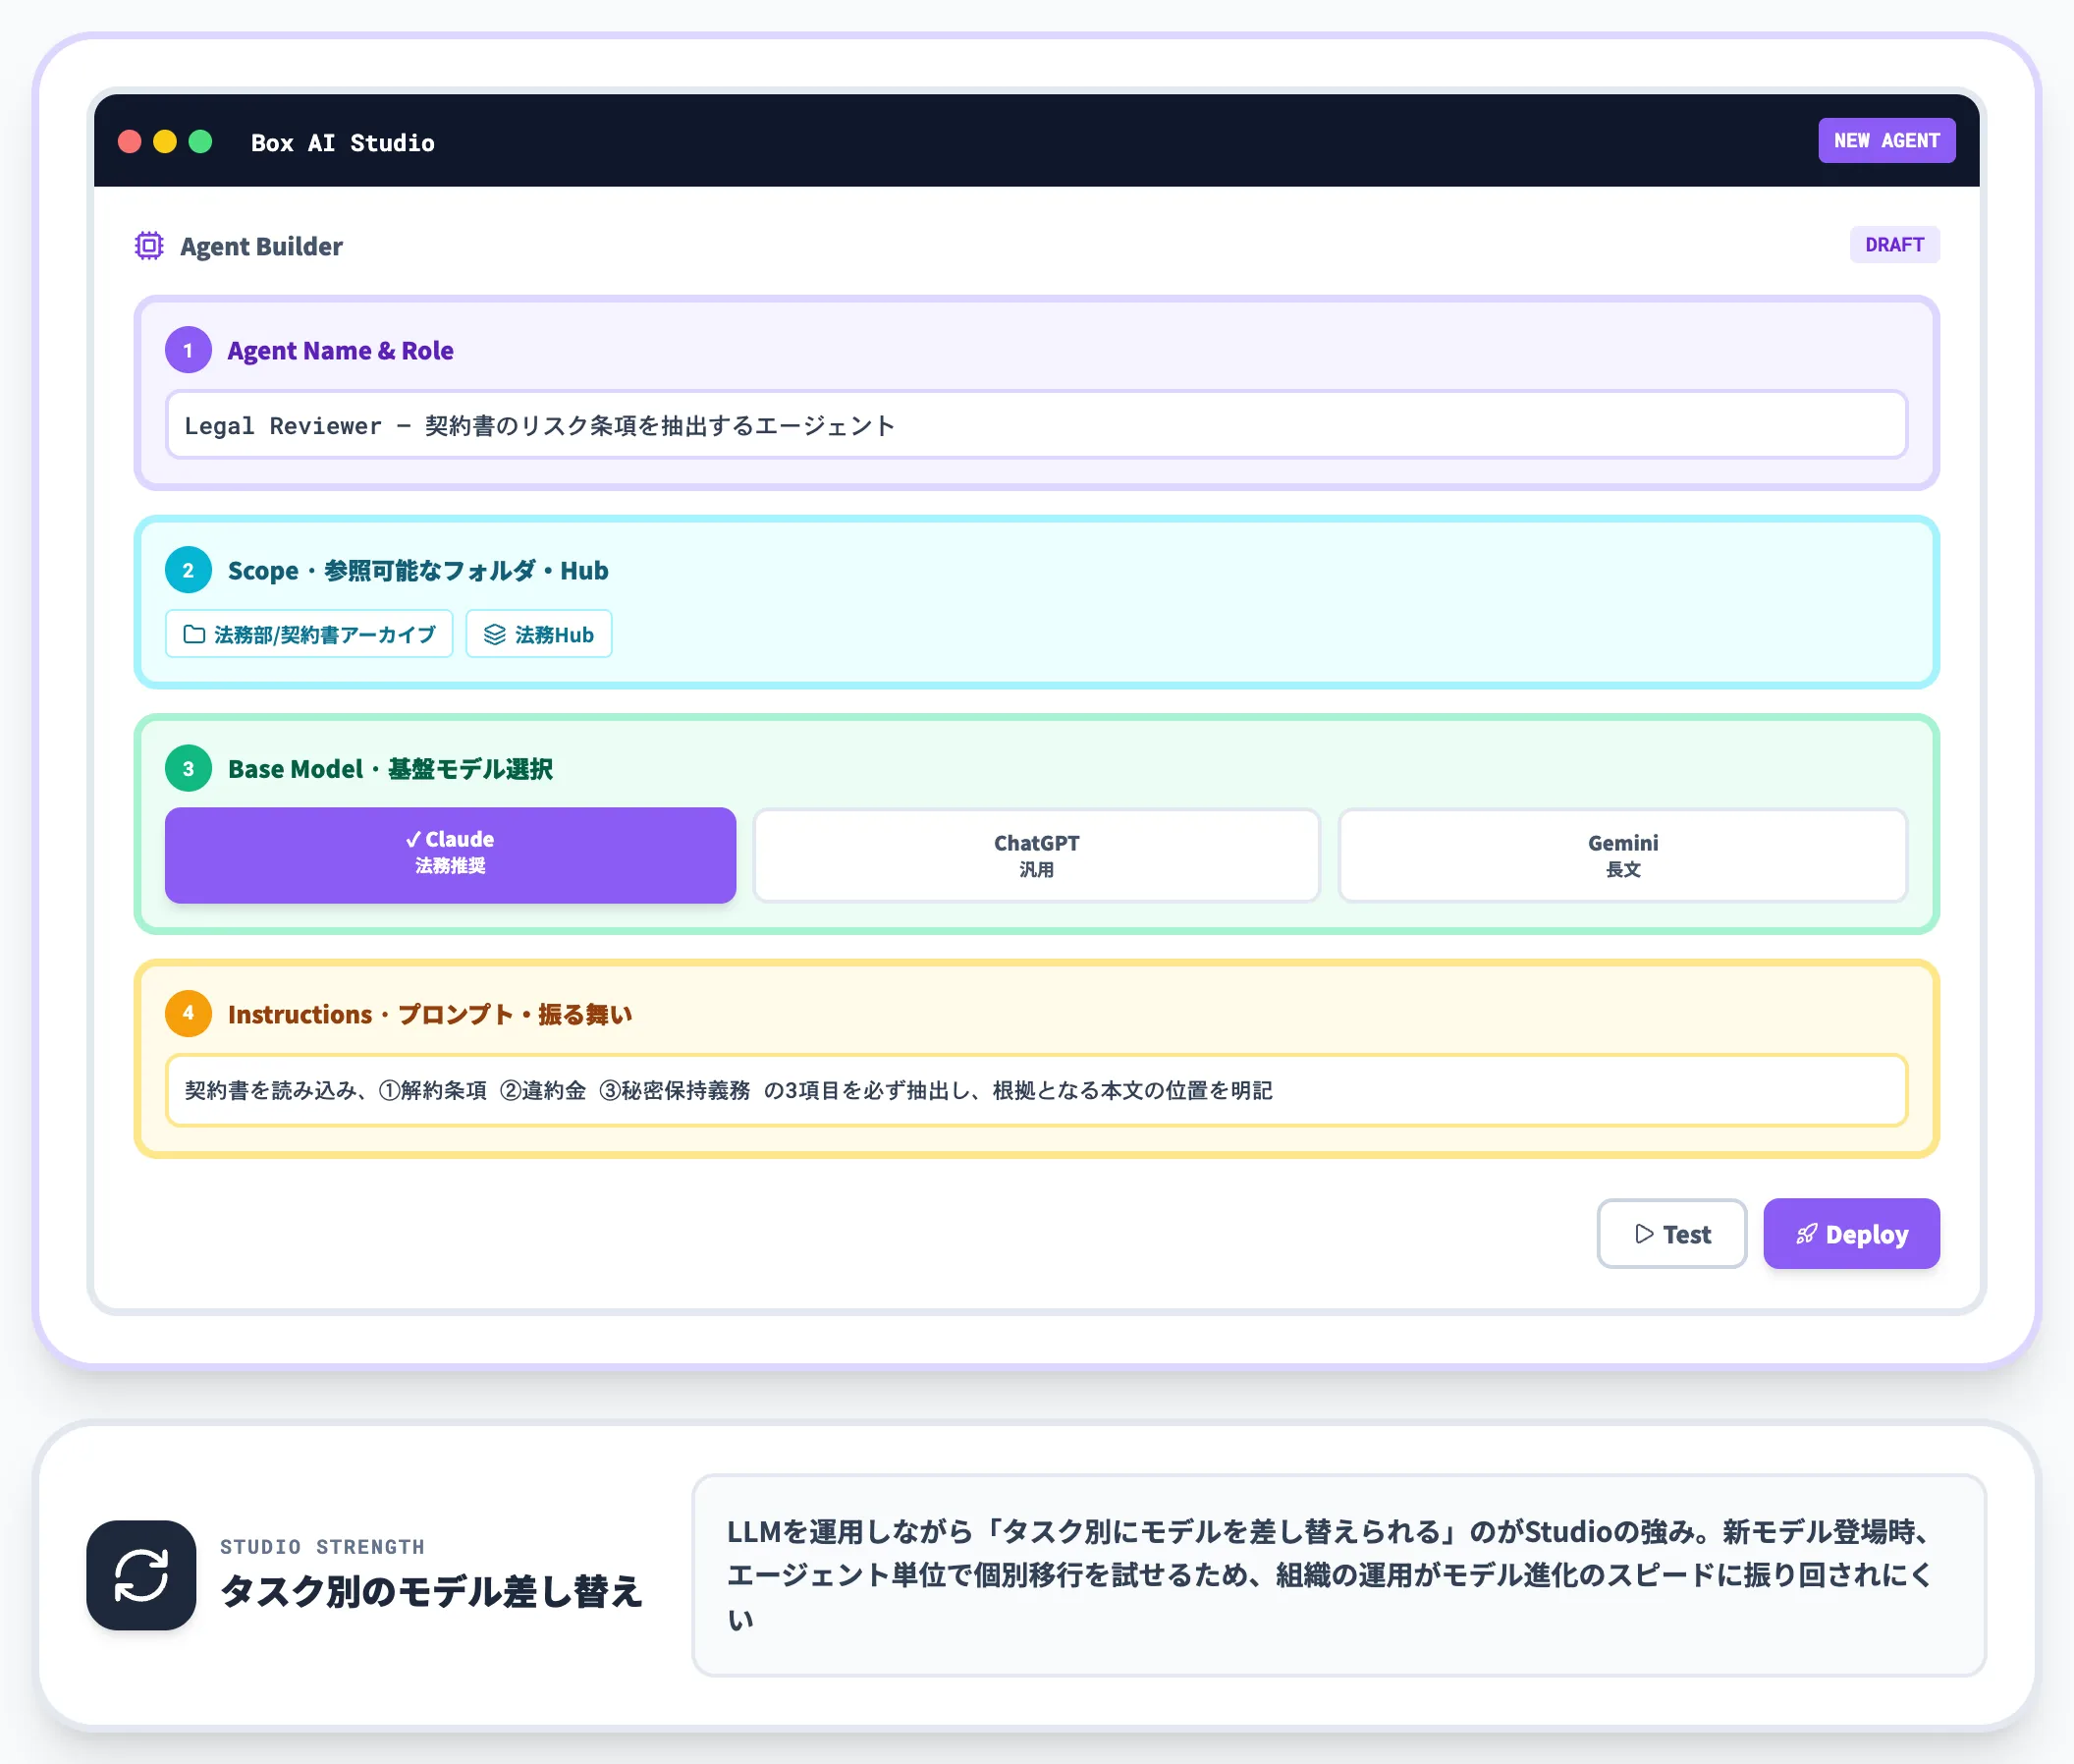The height and width of the screenshot is (1764, 2074).
Task: Click the Box AI Studio title
Action: pyautogui.click(x=343, y=143)
